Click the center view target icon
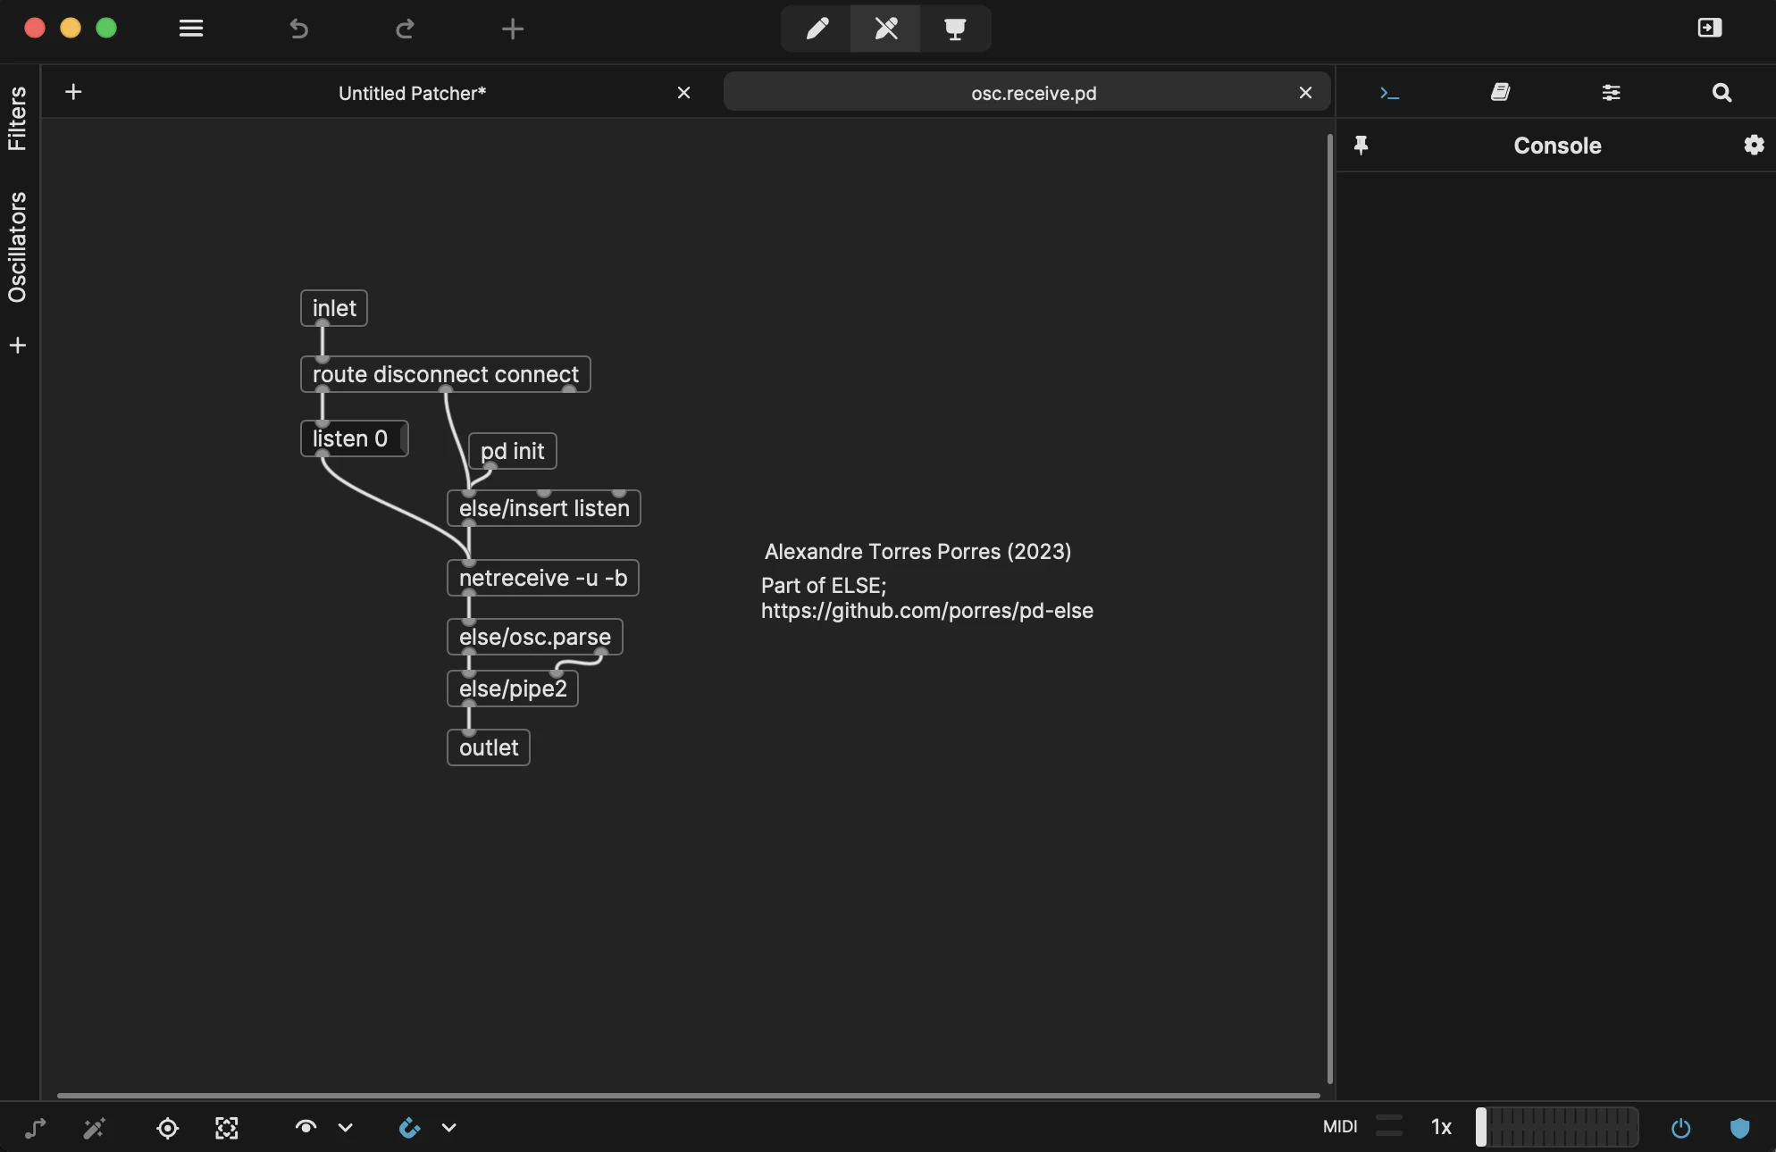 click(167, 1128)
